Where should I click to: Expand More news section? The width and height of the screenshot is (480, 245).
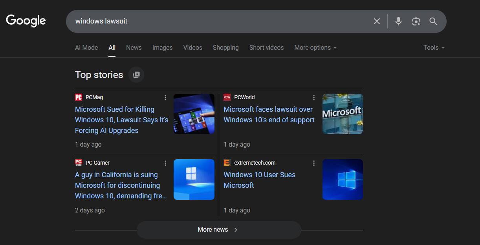[x=218, y=230]
